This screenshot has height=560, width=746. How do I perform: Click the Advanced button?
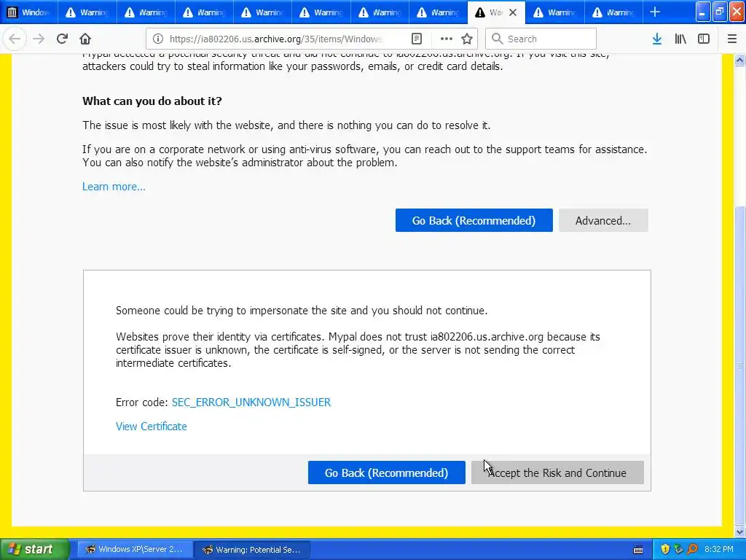tap(603, 220)
